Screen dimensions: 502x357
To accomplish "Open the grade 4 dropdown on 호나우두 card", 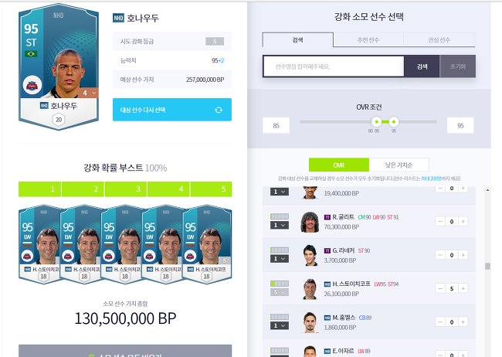I will click(89, 93).
